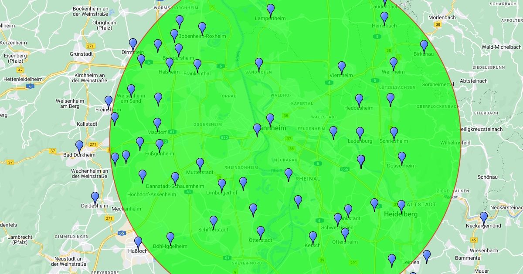This screenshot has width=523, height=274.
Task: Select the Hochdorf-Assenheim place label
Action: (152, 194)
